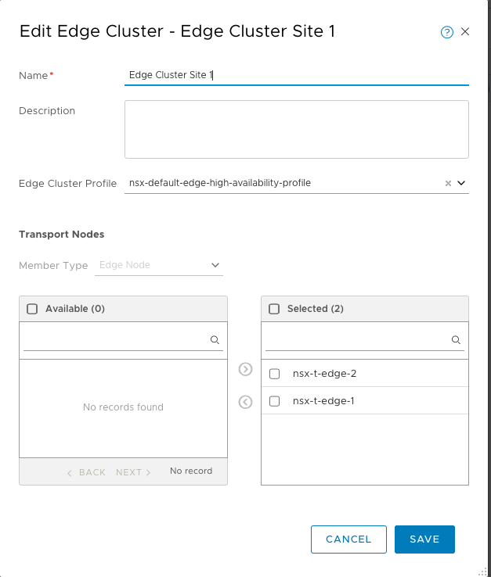Open the Member Type dropdown
The height and width of the screenshot is (577, 491).
click(x=160, y=265)
